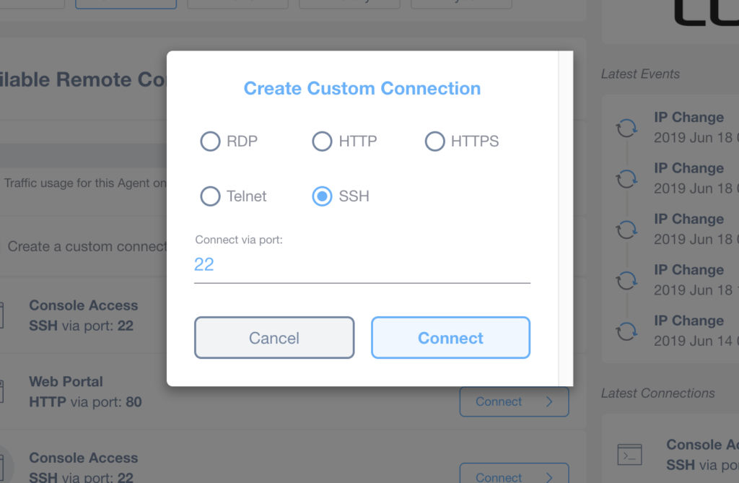Click the chevron arrow inside the Web Portal Connect button
Image resolution: width=739 pixels, height=483 pixels.
548,402
